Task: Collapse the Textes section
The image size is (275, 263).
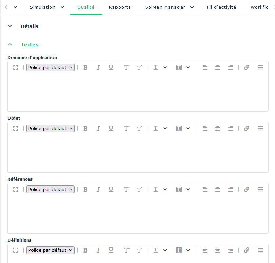Action: pyautogui.click(x=10, y=44)
